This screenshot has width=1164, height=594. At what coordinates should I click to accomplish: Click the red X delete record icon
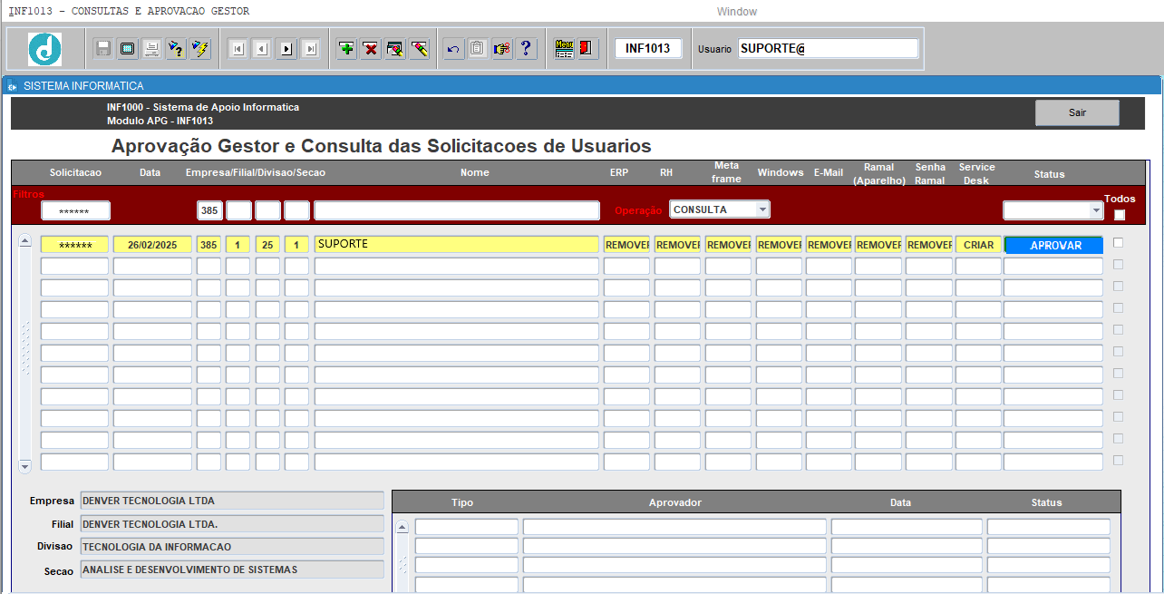(371, 49)
